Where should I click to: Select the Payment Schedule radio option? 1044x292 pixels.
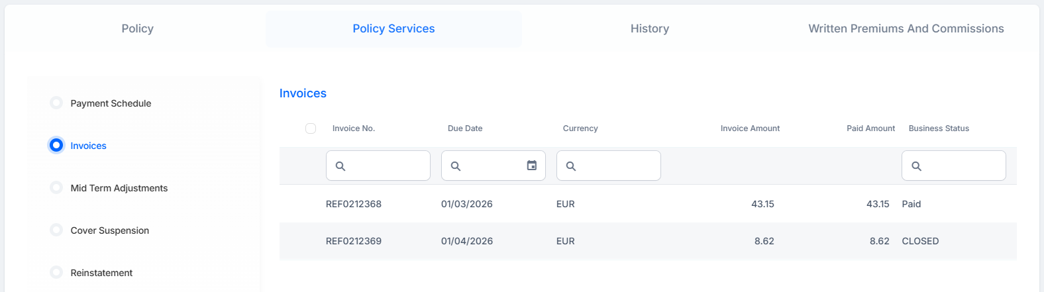[56, 103]
